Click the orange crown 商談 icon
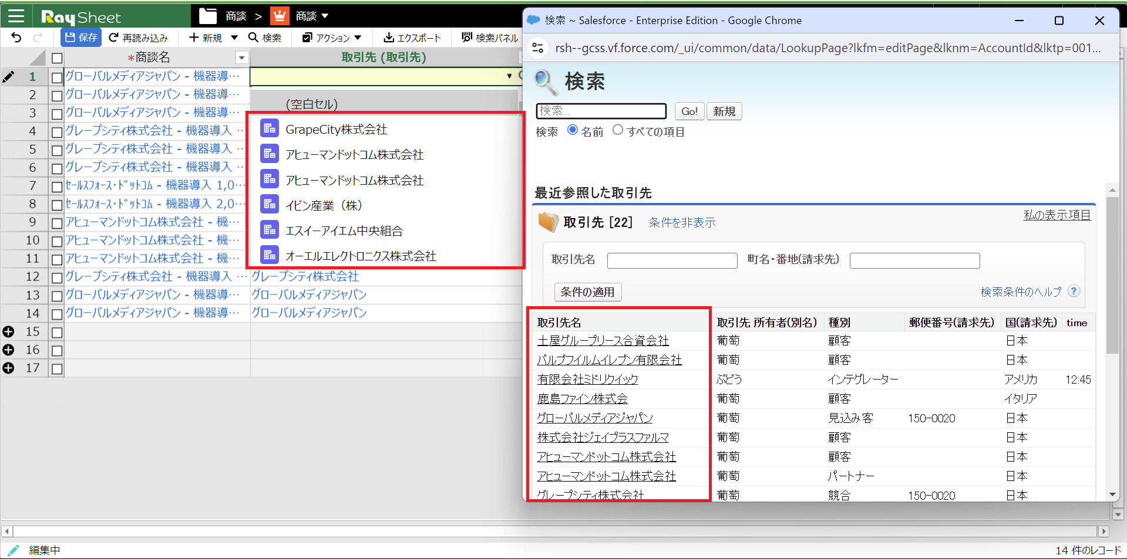Image resolution: width=1127 pixels, height=559 pixels. tap(280, 16)
